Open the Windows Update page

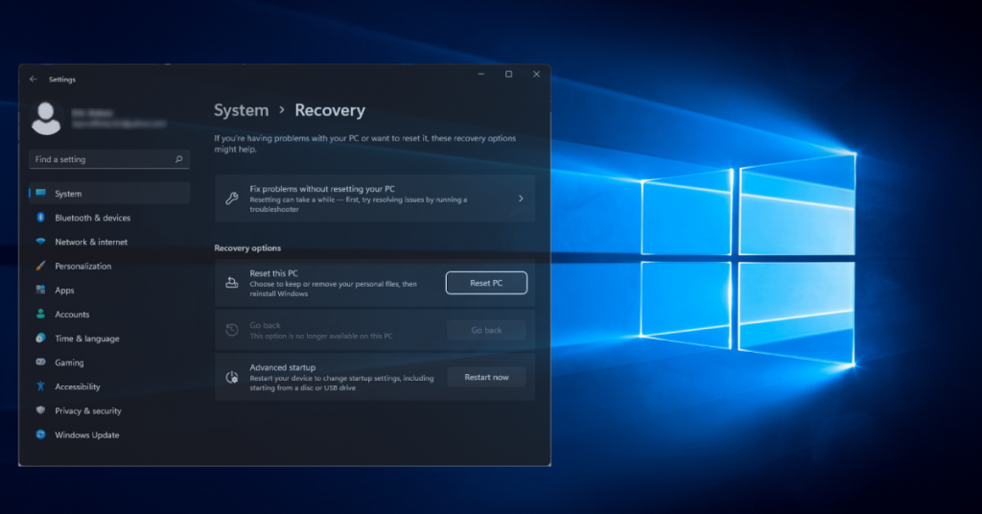(x=87, y=435)
